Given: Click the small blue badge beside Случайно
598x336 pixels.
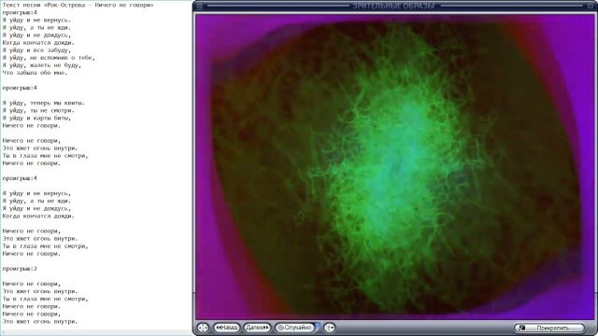Looking at the screenshot, I should coord(318,325).
